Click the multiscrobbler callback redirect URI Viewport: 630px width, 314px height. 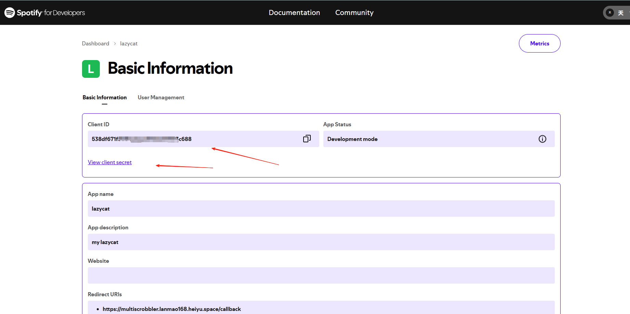pos(172,309)
